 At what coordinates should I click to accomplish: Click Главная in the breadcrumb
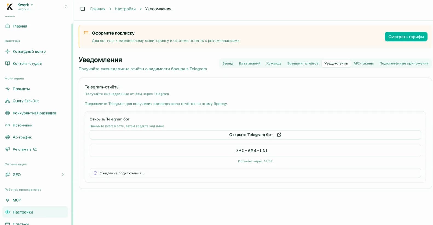(x=98, y=9)
